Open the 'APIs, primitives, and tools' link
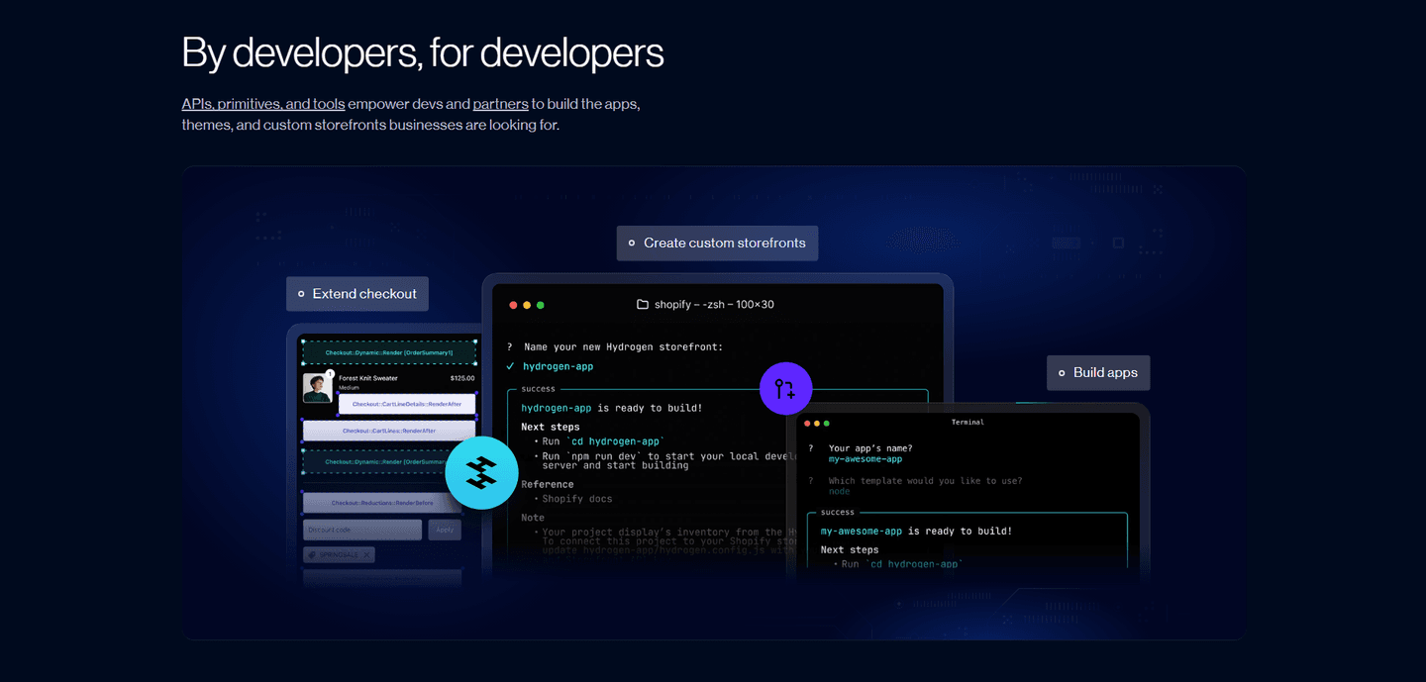Screen dimensions: 1426x682 click(263, 104)
